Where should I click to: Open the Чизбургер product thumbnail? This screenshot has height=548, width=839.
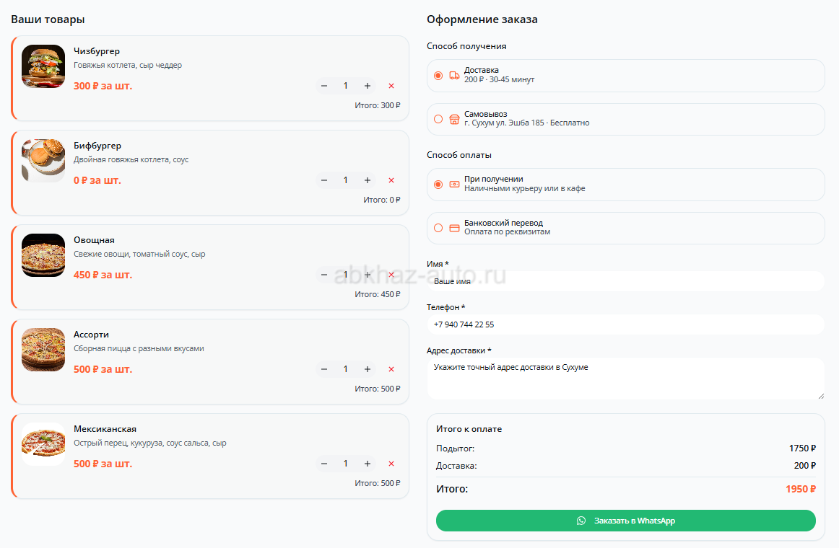pyautogui.click(x=43, y=66)
